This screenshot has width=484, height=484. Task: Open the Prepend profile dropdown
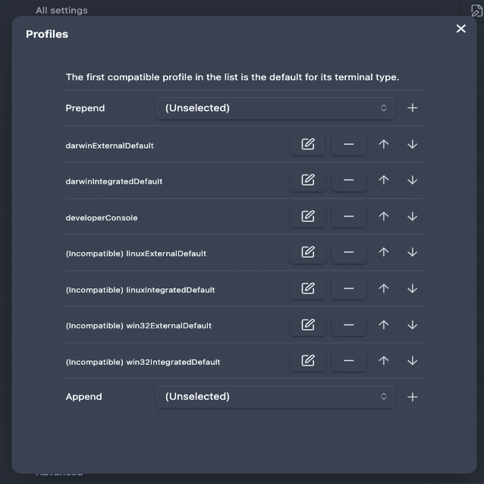pyautogui.click(x=275, y=108)
